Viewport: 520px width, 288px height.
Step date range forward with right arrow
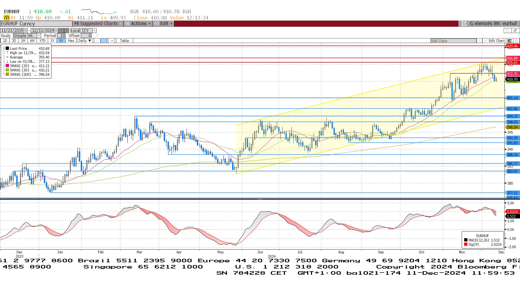point(66,31)
